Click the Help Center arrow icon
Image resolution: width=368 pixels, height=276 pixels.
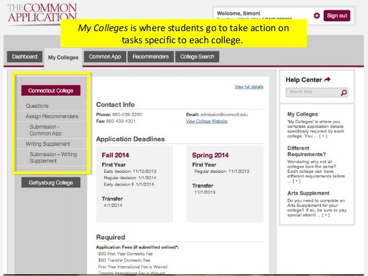(x=328, y=80)
